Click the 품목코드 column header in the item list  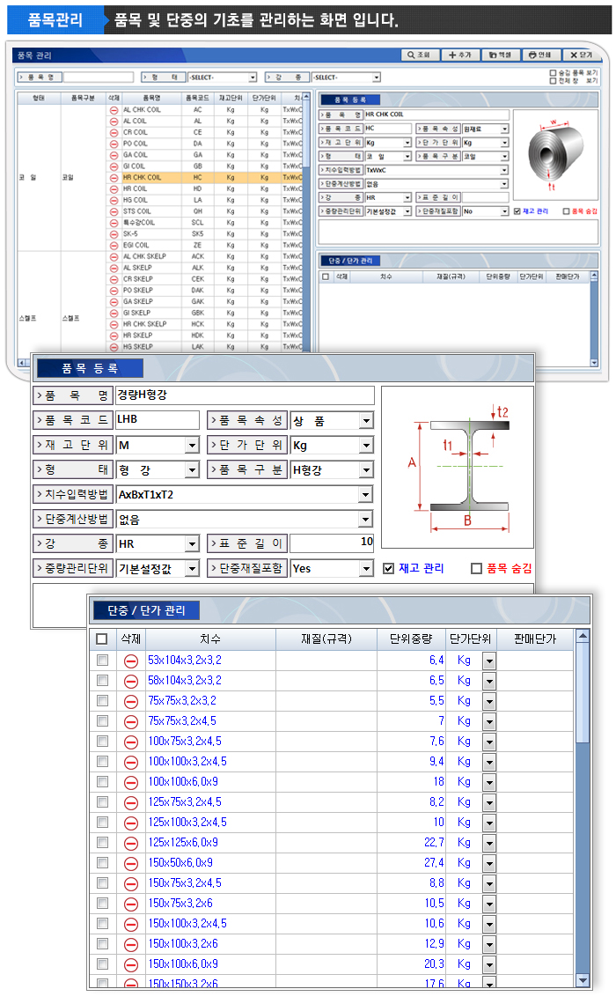pos(198,98)
